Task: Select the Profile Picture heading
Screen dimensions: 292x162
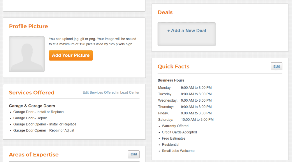Action: (x=29, y=26)
